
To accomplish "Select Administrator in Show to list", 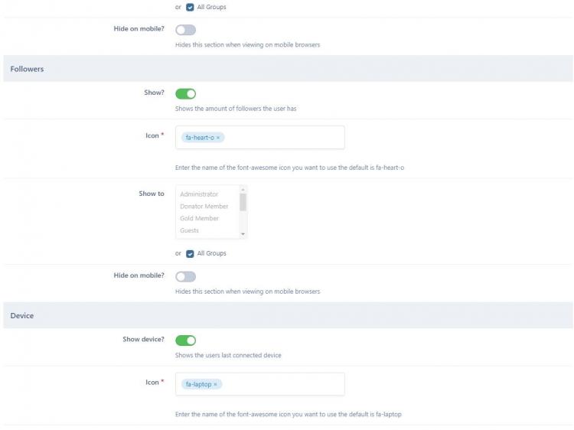I will click(x=199, y=194).
